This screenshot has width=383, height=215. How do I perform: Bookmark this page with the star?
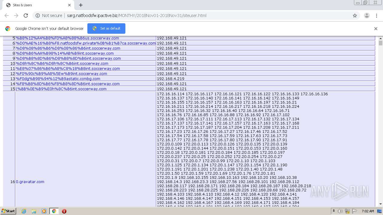coord(355,16)
